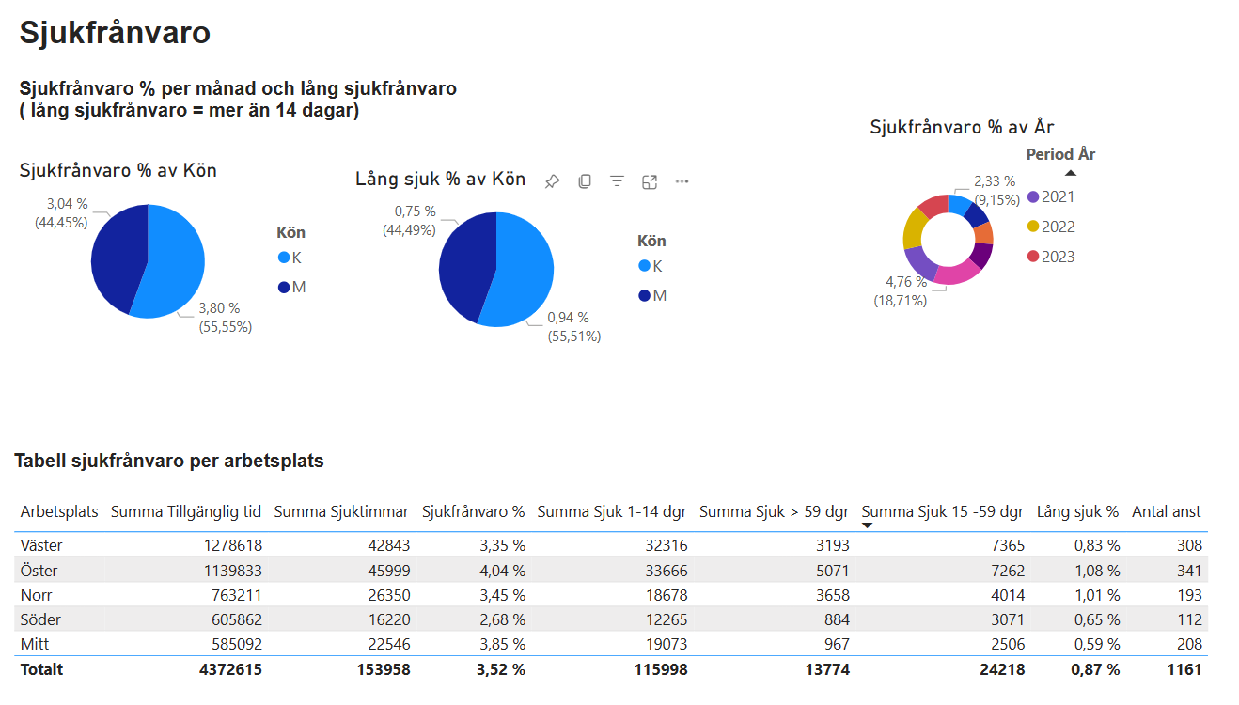Select 2022 legend entry

1051,227
